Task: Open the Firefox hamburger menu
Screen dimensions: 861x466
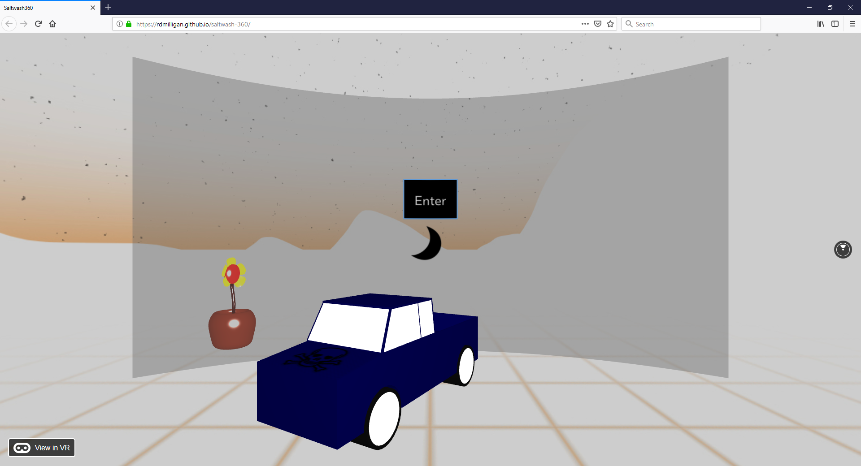Action: click(852, 24)
